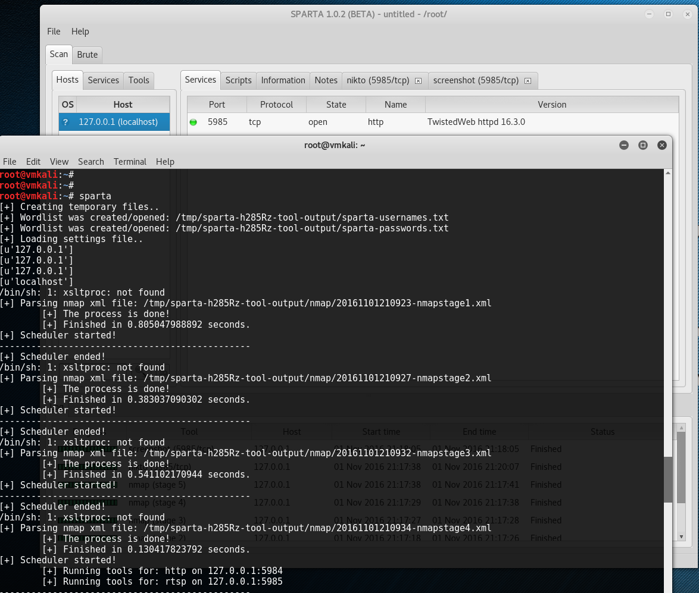Viewport: 699px width, 593px height.
Task: Click the terminal scrollbar up arrow
Action: [666, 173]
